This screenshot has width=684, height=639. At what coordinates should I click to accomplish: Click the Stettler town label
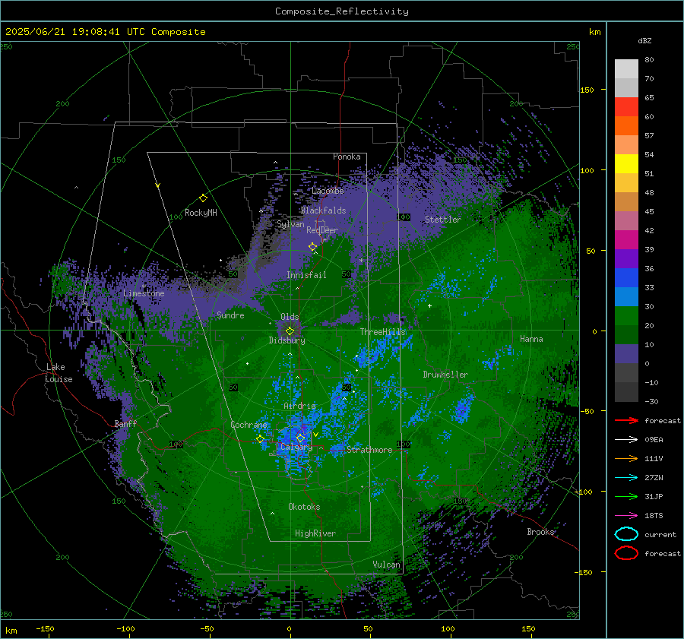(443, 220)
